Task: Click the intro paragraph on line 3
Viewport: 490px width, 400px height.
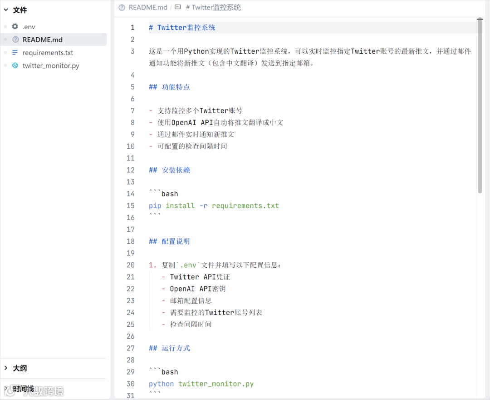Action: [x=310, y=57]
